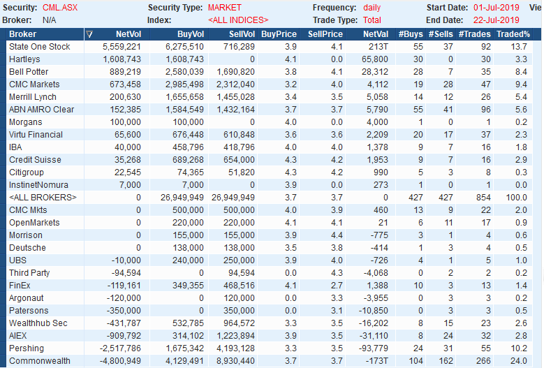Select the OpenMarkets broker row
The width and height of the screenshot is (544, 368).
(270, 223)
